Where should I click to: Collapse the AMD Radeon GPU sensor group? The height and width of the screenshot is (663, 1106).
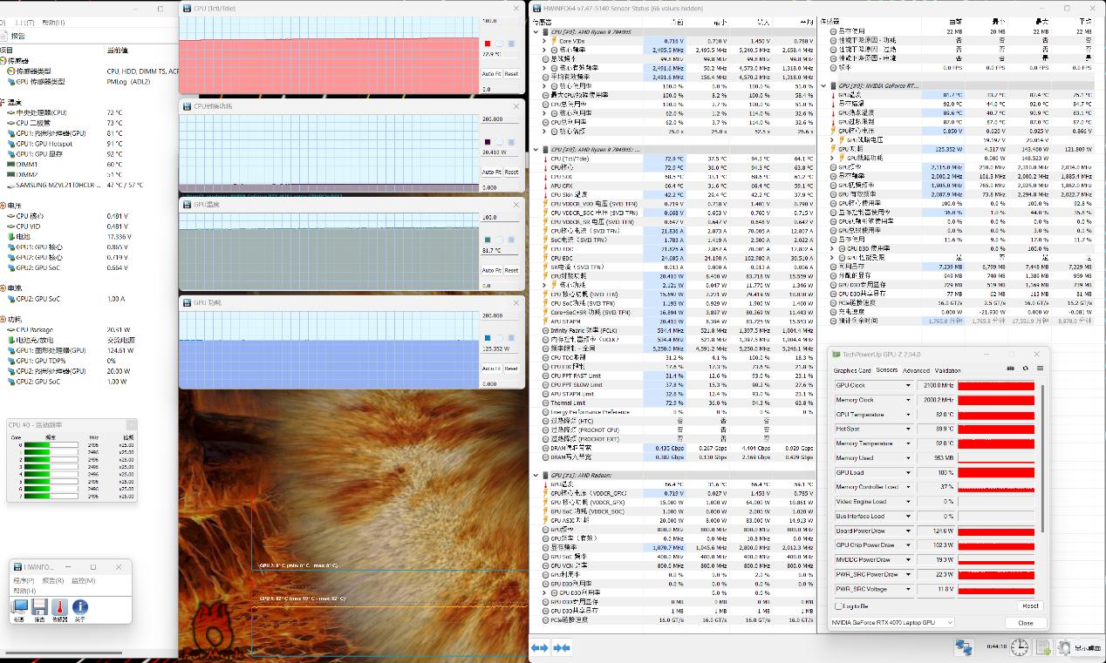[536, 475]
